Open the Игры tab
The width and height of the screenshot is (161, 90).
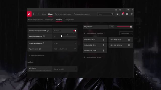[50, 14]
